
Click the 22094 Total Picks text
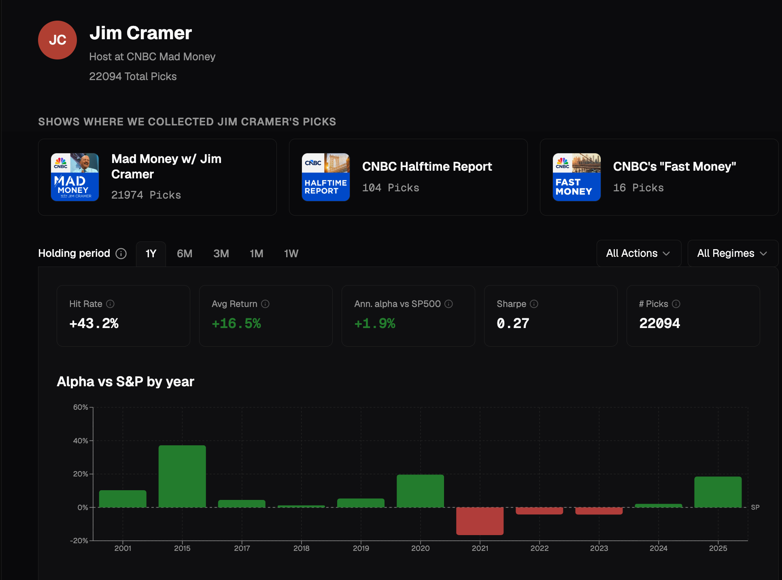[133, 76]
